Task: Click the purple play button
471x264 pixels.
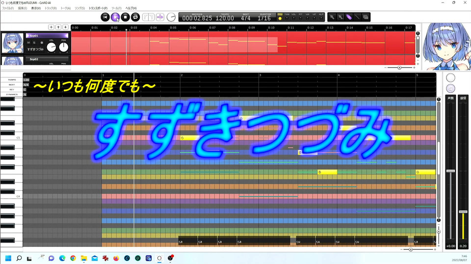Action: [115, 17]
